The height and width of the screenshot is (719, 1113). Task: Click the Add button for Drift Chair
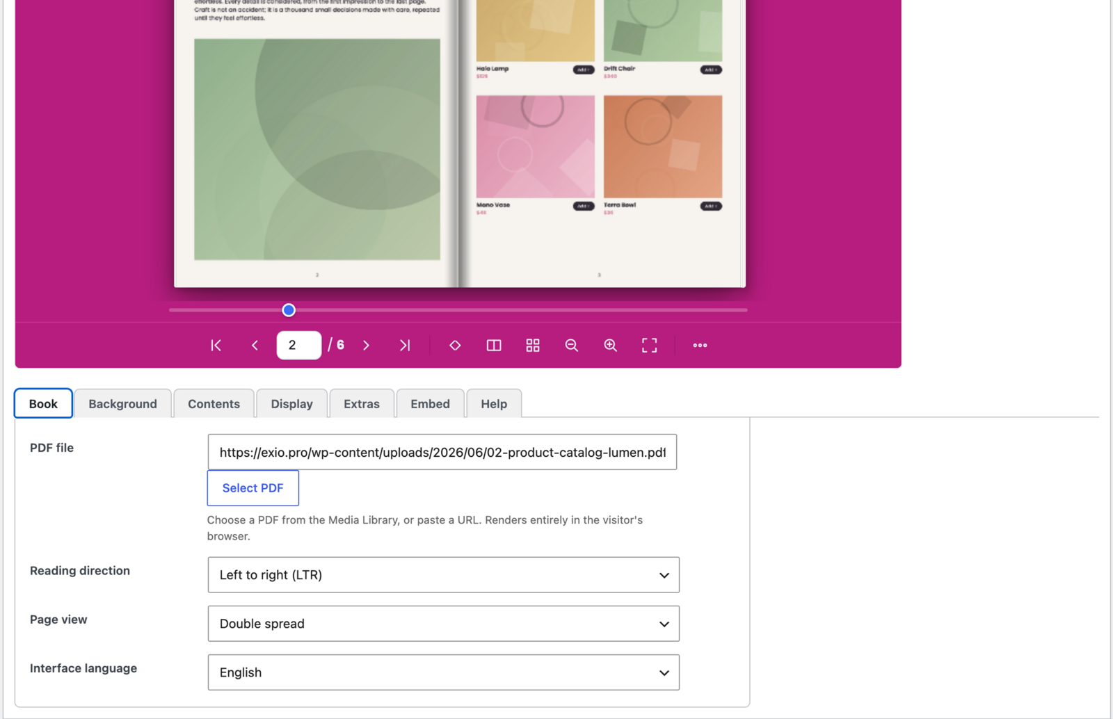pos(711,70)
